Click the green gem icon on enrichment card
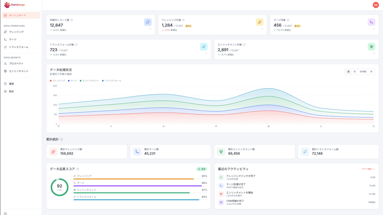383x215 pixels. pyautogui.click(x=371, y=47)
